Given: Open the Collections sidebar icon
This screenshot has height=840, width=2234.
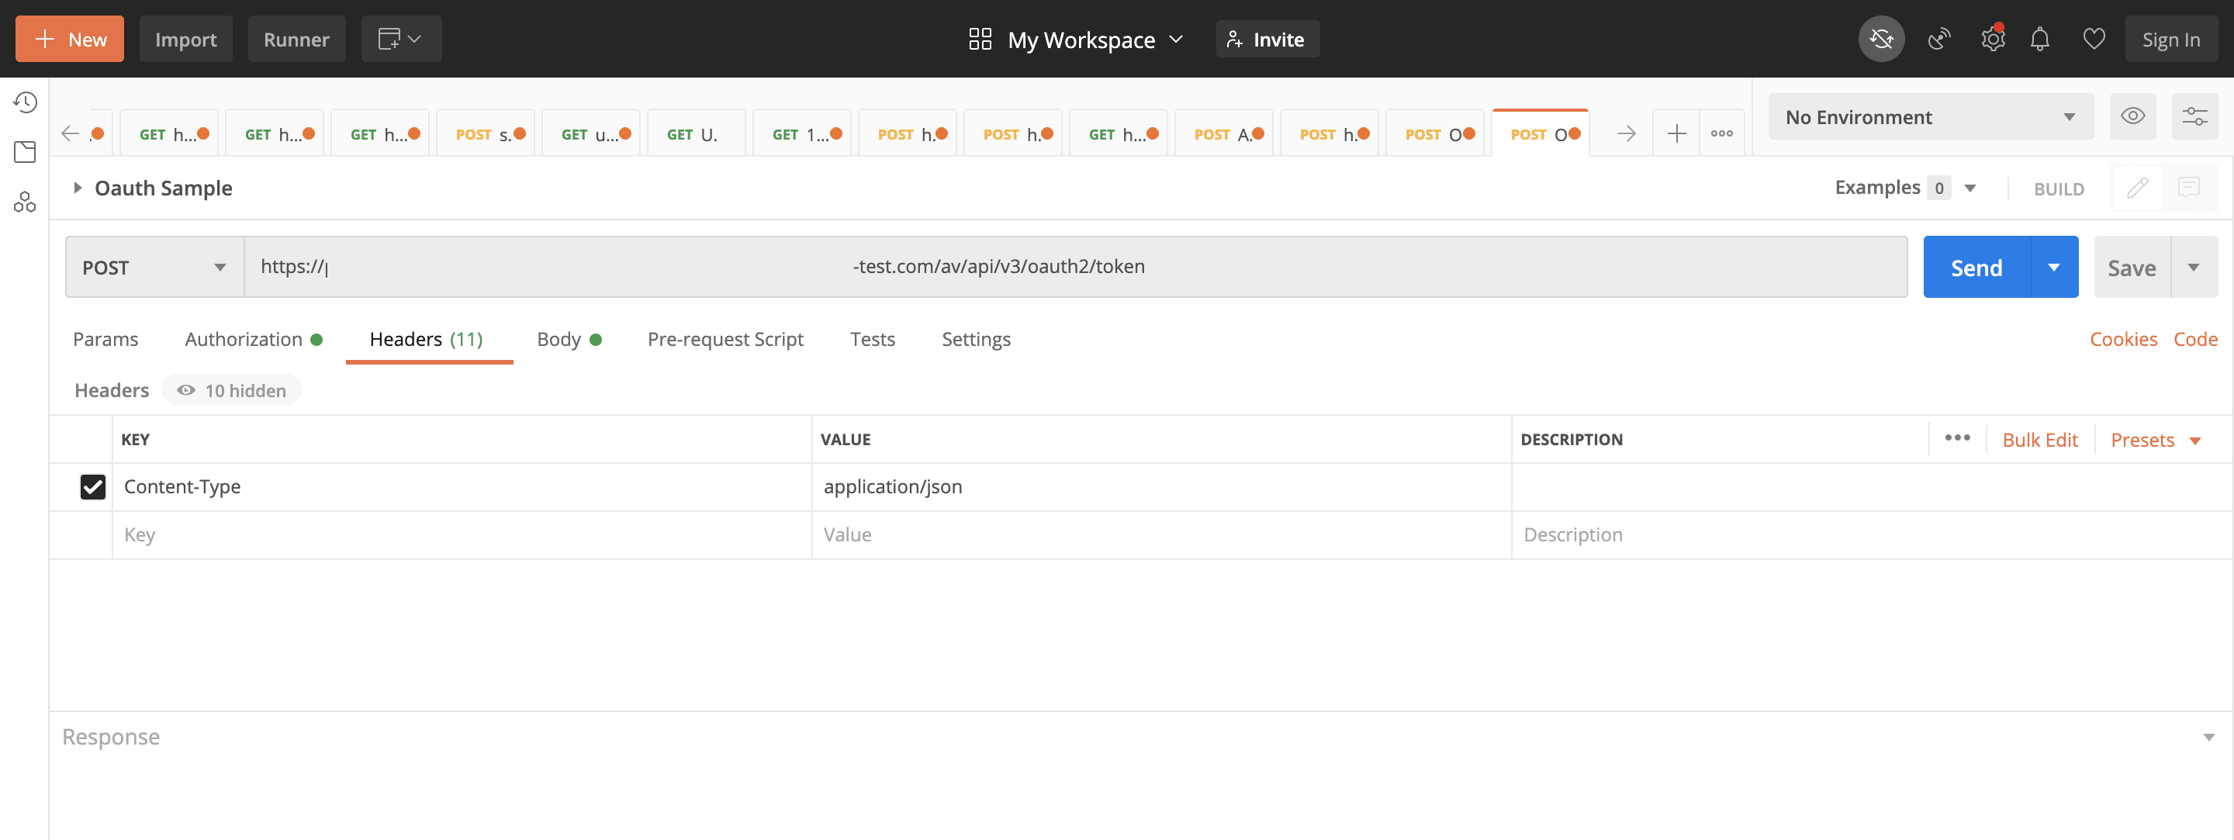Looking at the screenshot, I should [25, 153].
